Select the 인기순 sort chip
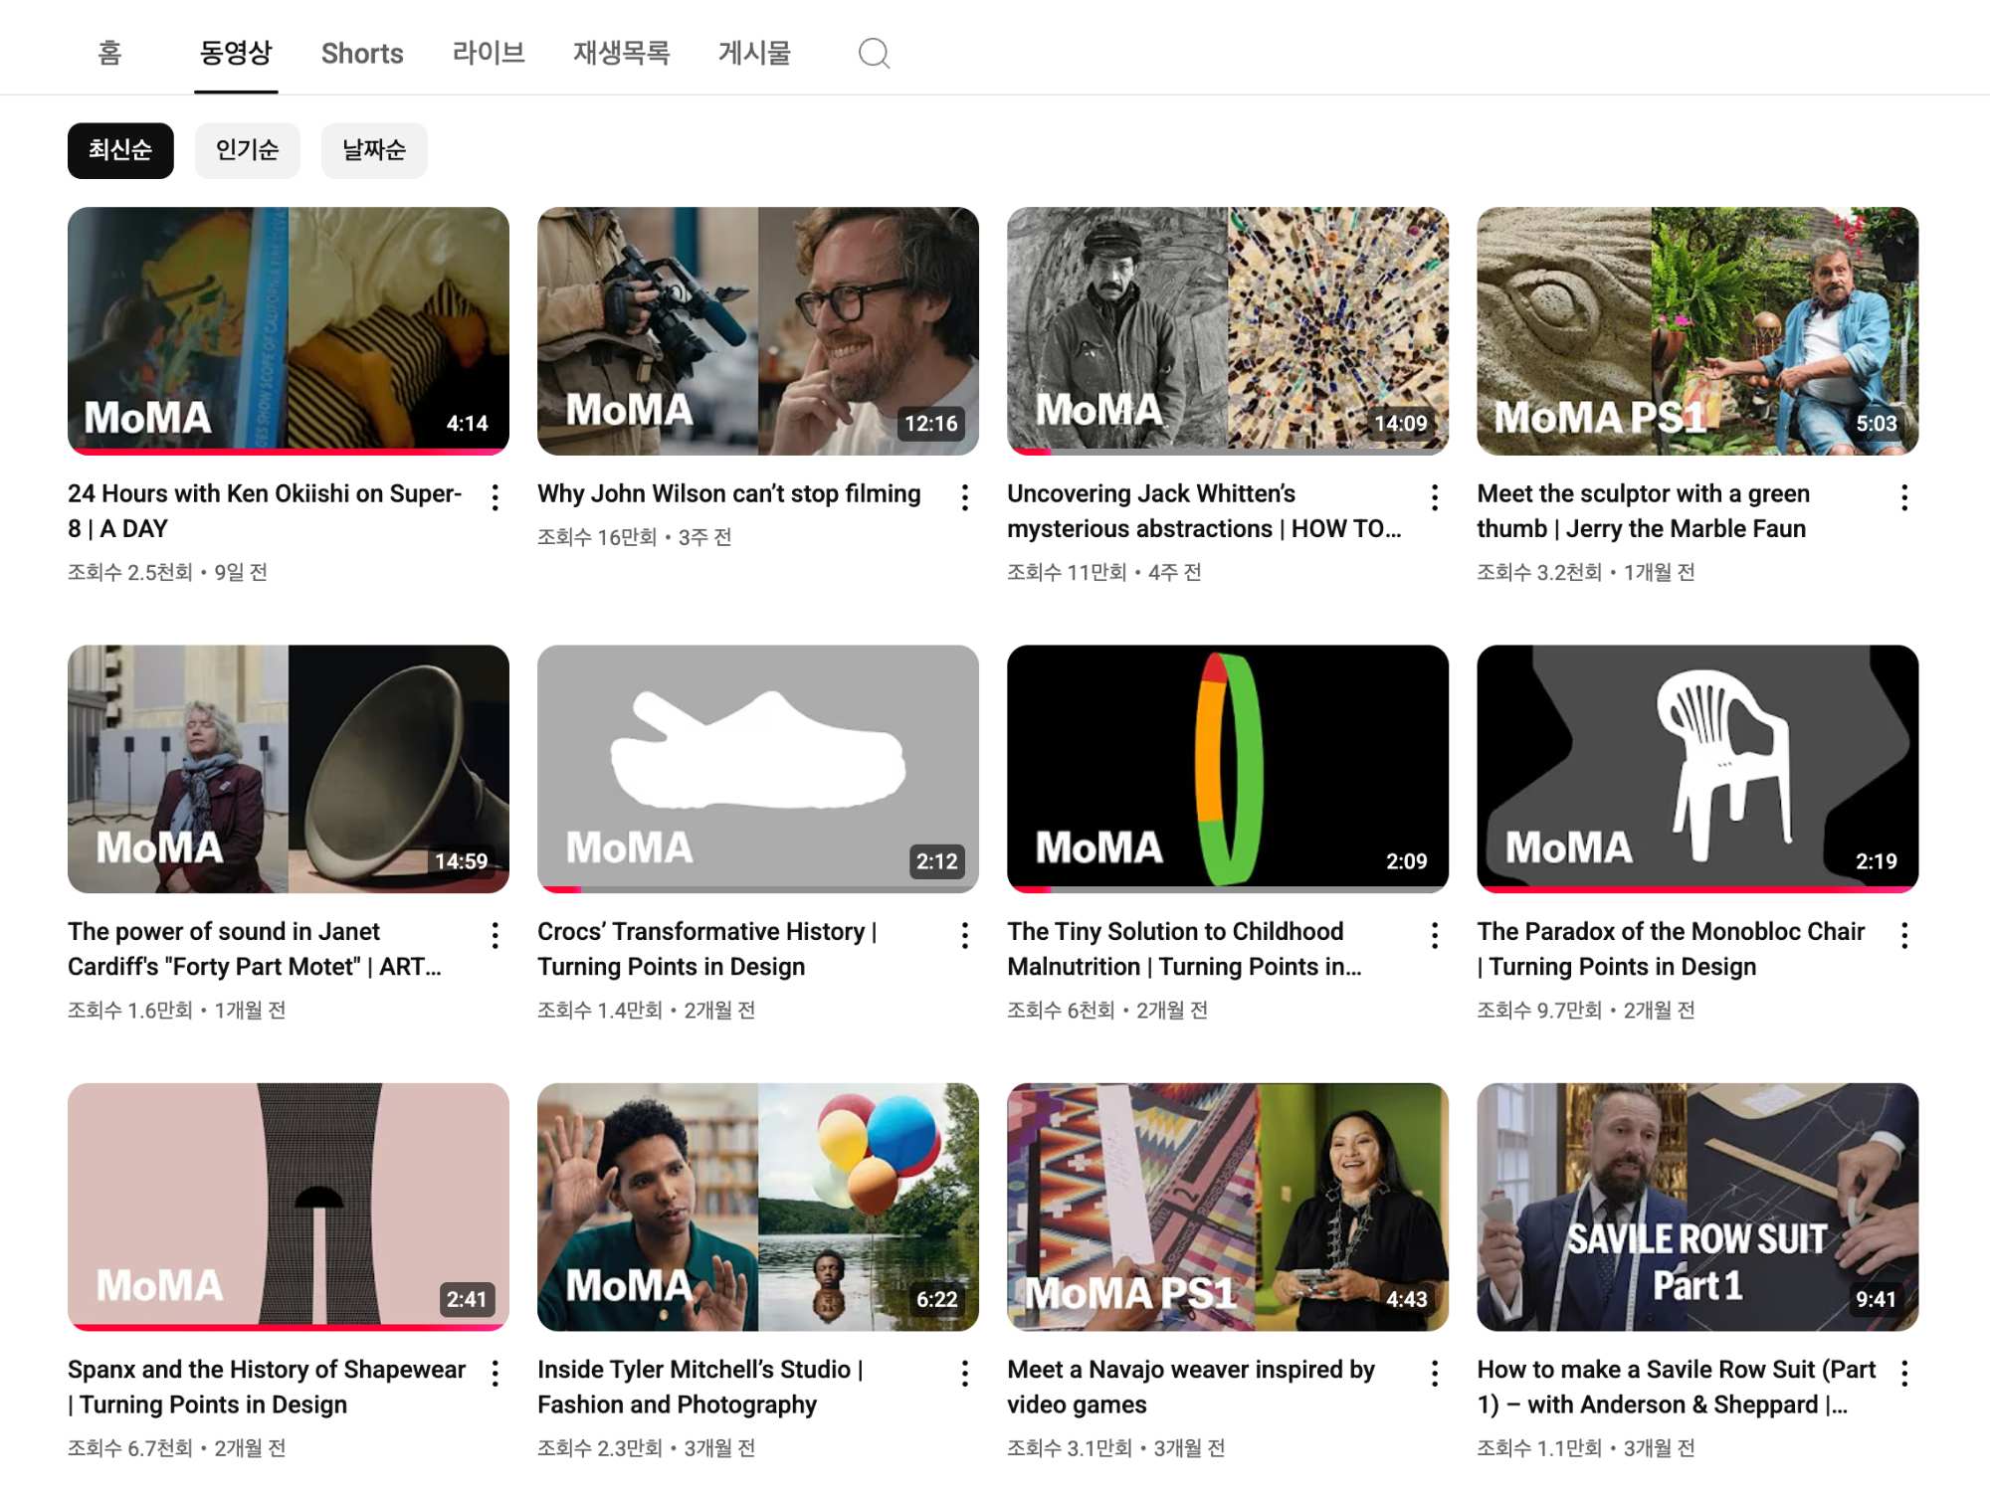This screenshot has width=1990, height=1499. (247, 150)
